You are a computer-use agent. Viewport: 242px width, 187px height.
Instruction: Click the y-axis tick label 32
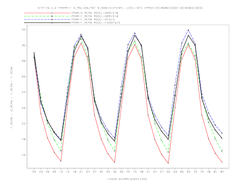(x=24, y=30)
